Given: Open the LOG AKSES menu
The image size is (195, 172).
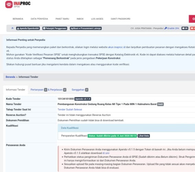Looking at the screenshot, I should (97, 19).
